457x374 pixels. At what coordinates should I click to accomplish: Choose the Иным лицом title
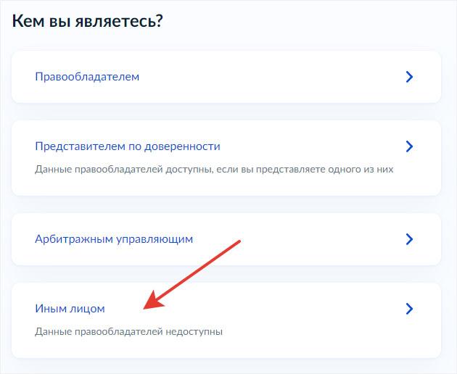point(70,309)
